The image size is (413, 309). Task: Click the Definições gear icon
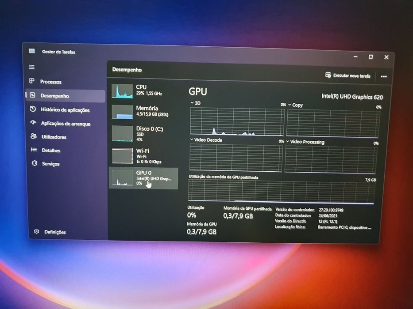tap(37, 231)
